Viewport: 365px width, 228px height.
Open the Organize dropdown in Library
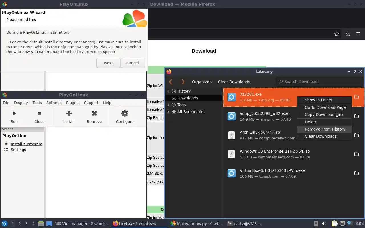(202, 82)
